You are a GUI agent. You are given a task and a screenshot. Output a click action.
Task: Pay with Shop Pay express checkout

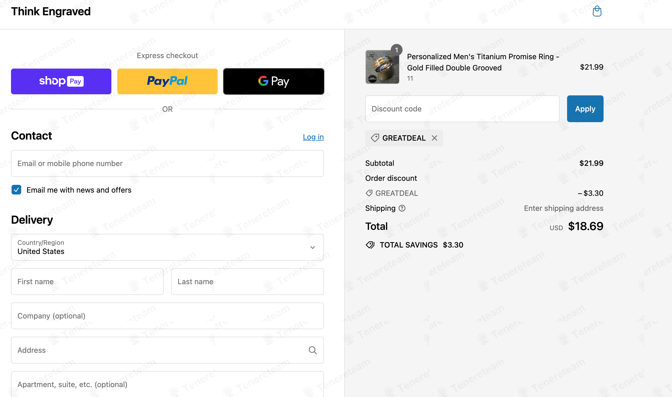click(x=61, y=81)
